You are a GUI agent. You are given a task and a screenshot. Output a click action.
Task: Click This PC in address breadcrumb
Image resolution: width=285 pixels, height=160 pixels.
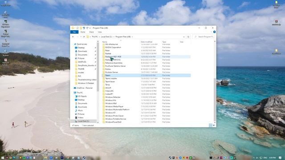tap(95, 37)
